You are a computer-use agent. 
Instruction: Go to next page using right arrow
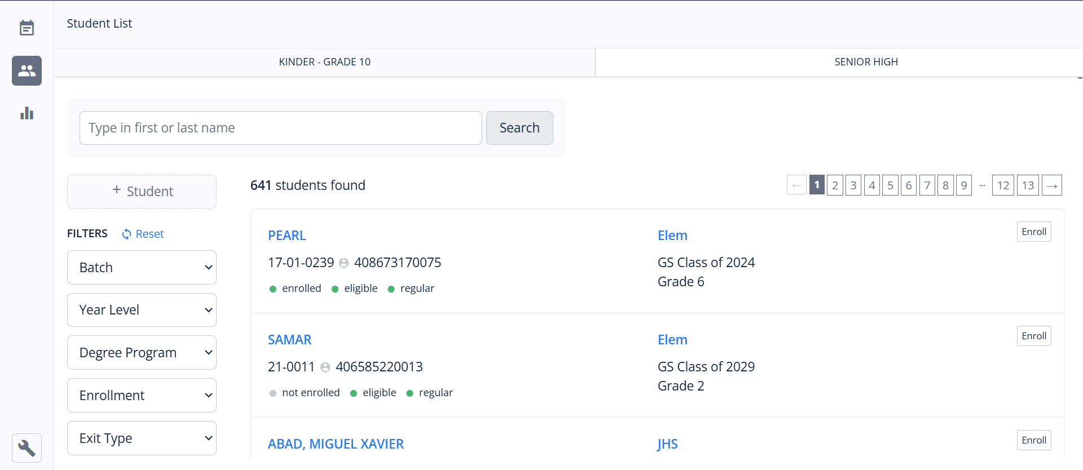click(1051, 185)
